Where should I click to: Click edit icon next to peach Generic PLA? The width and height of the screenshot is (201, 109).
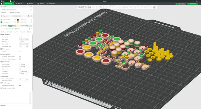(x=15, y=20)
